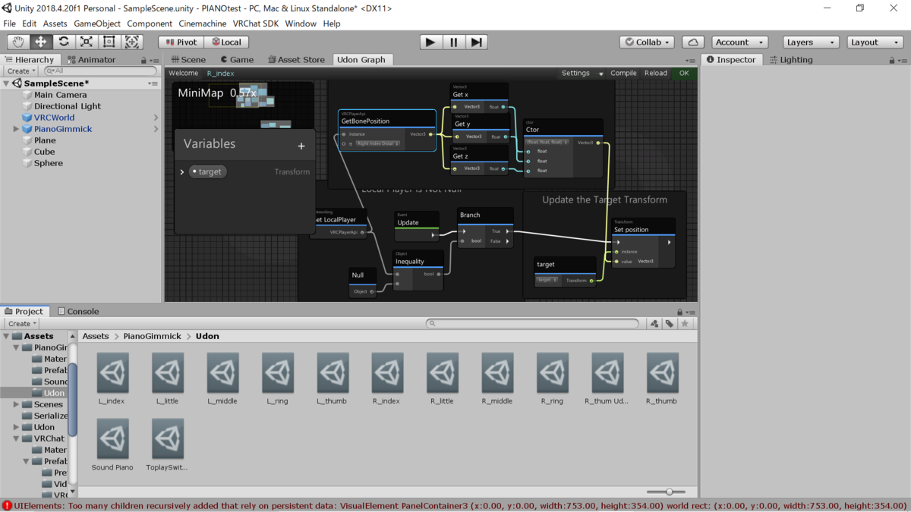Select the L_little asset

(x=168, y=379)
